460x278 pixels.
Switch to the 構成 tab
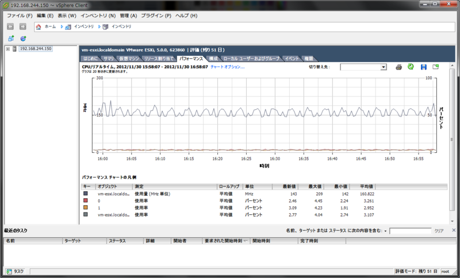tap(213, 59)
